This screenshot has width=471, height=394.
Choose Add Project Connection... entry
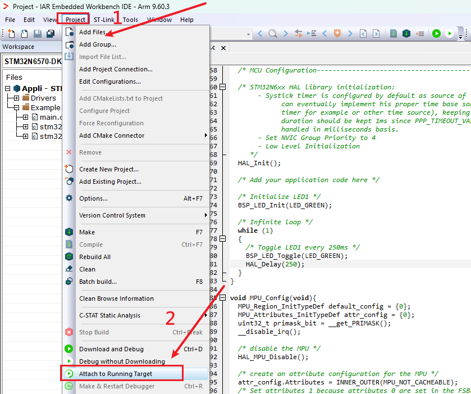[x=136, y=69]
